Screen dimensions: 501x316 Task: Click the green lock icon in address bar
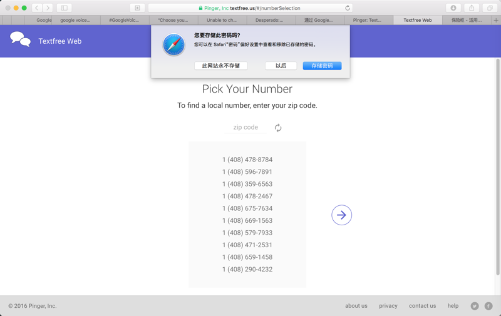pyautogui.click(x=200, y=8)
